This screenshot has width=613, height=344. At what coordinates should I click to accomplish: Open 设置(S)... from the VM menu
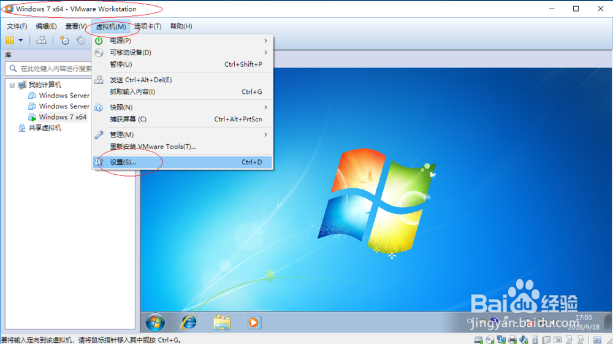183,162
